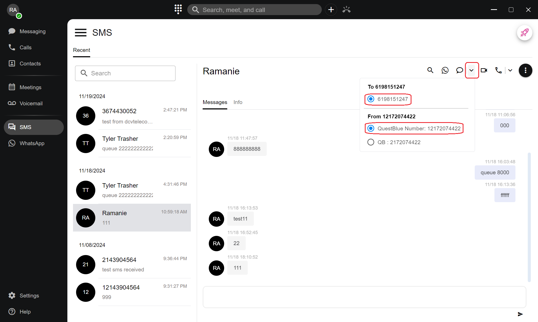Click the phone call icon for Ramanie
The image size is (538, 322).
pyautogui.click(x=498, y=70)
